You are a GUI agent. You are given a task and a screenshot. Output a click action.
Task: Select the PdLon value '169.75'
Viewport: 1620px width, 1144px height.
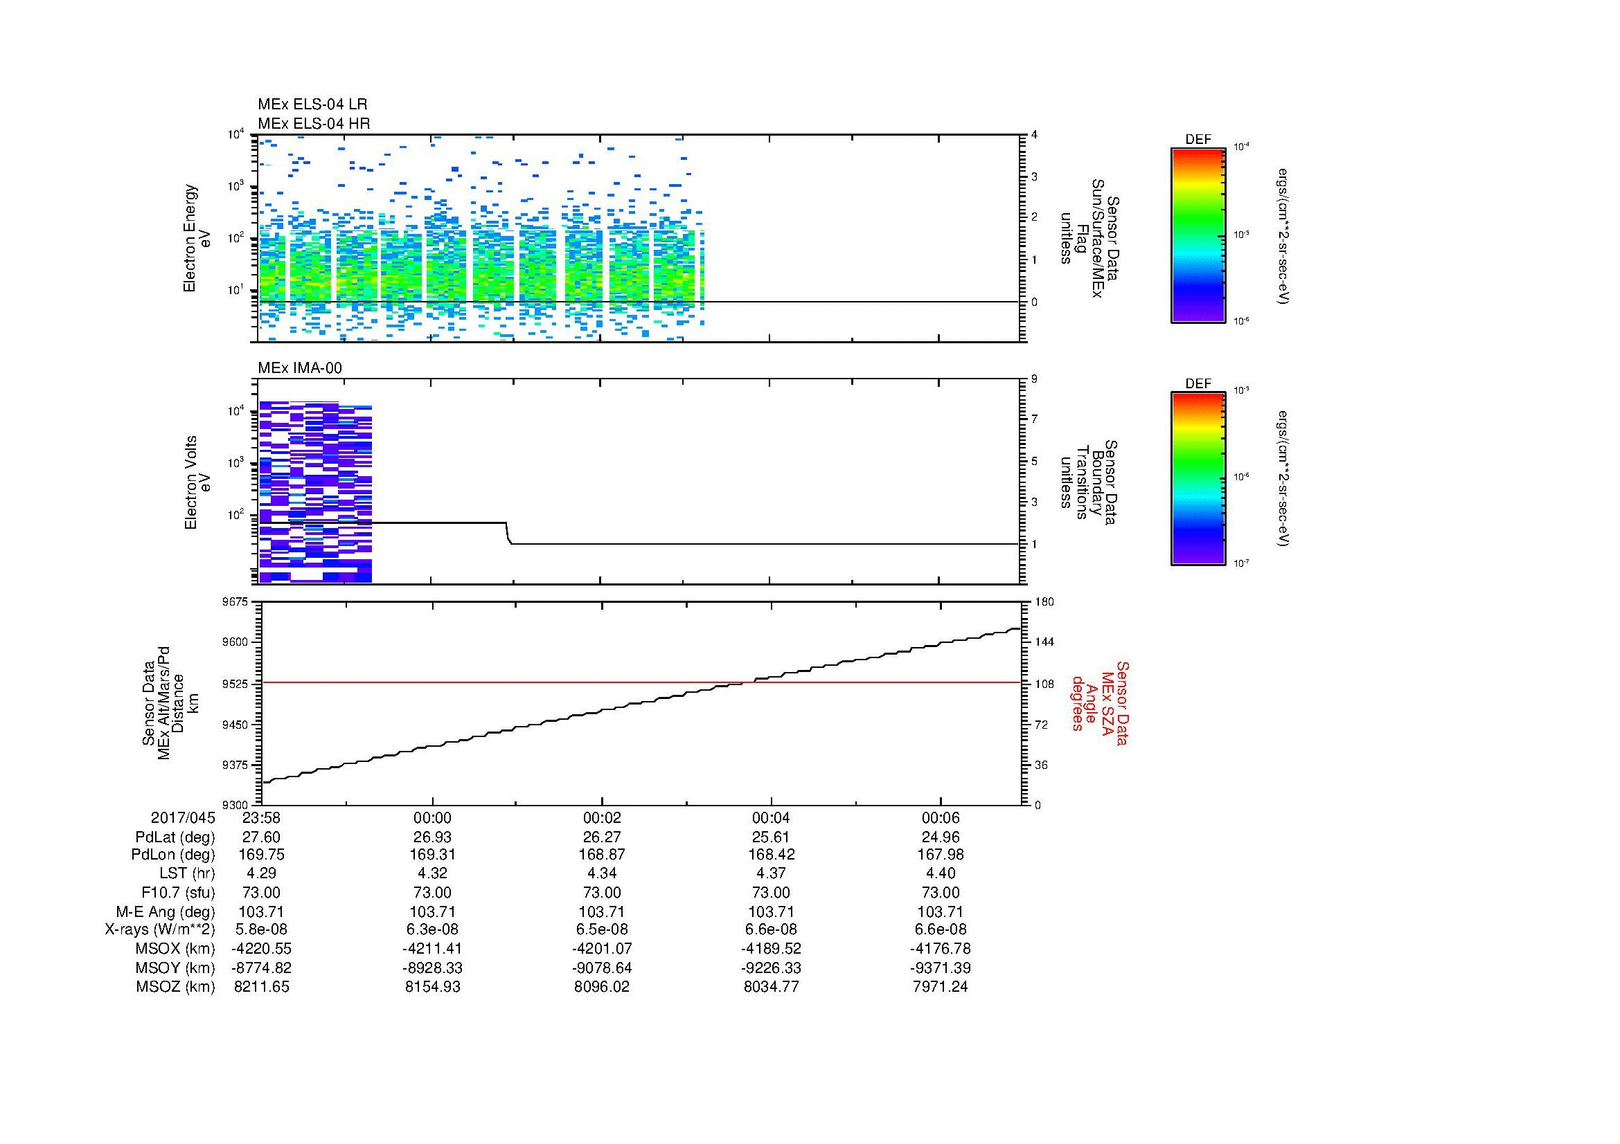262,855
